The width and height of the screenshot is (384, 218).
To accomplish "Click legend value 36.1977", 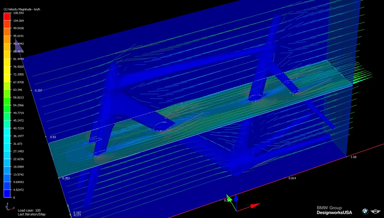I will pyautogui.click(x=19, y=136).
